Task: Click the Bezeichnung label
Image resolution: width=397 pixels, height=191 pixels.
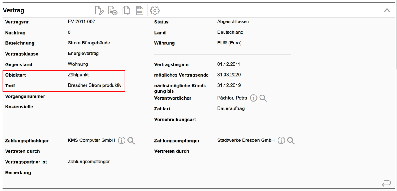Action: [19, 43]
